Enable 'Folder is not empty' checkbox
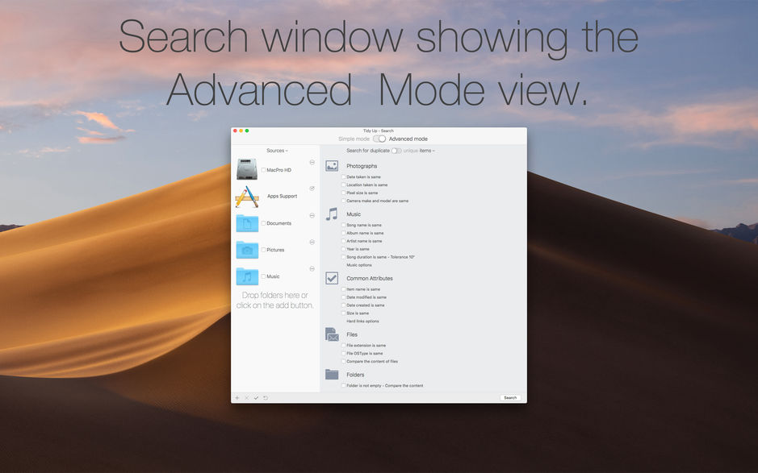This screenshot has width=758, height=473. 344,385
